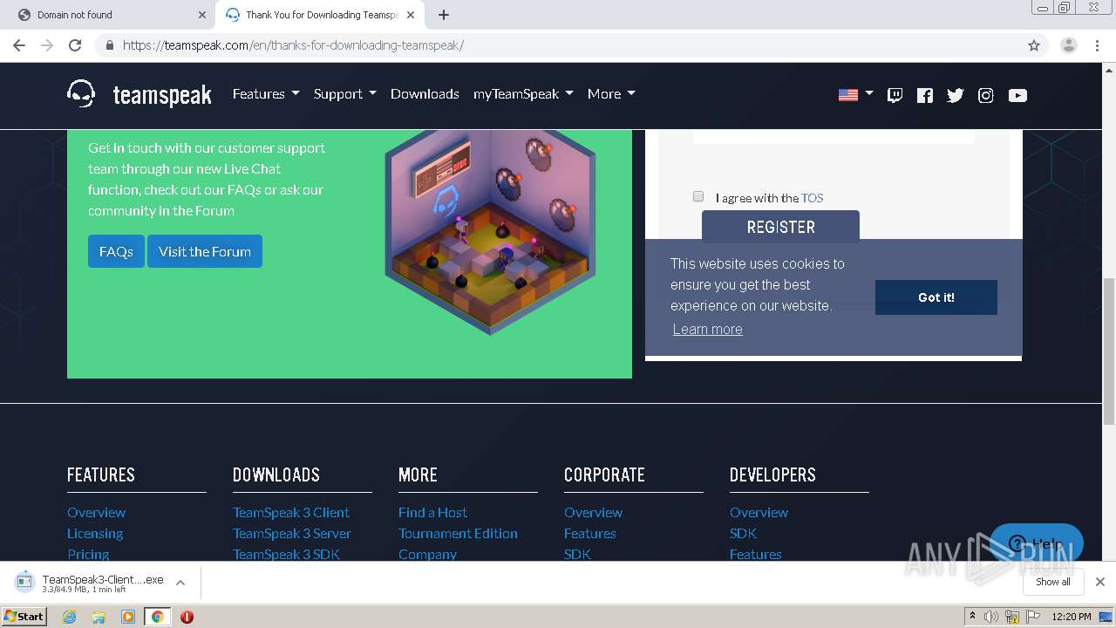1116x628 pixels.
Task: Open TeamSpeak 3 Server footer link
Action: 292,533
